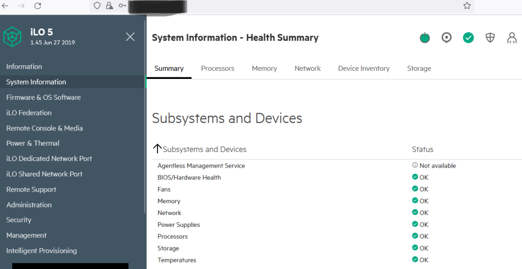Reload the page with the refresh icon
Screen dimensions: 522x269
click(x=38, y=6)
